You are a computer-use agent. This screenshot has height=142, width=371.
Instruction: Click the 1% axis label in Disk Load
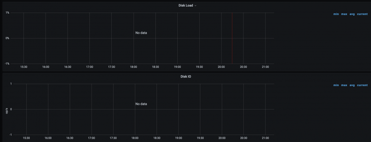click(7, 13)
